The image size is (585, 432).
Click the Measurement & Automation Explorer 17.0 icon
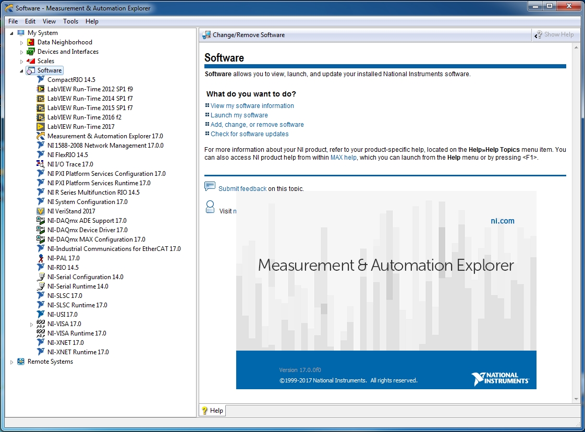click(x=41, y=136)
